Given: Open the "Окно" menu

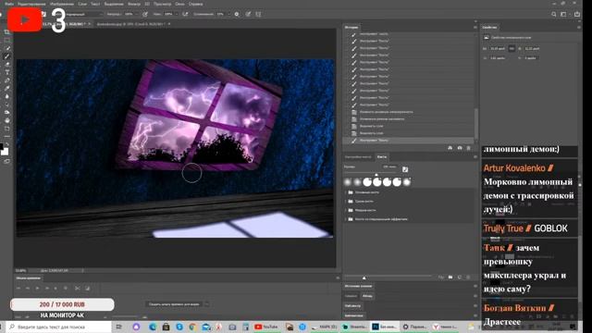Looking at the screenshot, I should click(179, 4).
